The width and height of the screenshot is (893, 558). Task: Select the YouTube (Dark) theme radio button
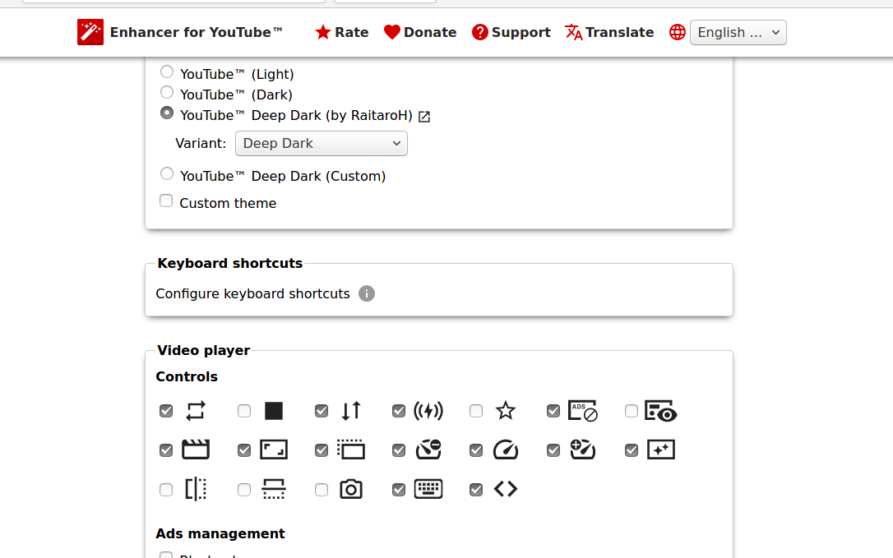point(167,92)
